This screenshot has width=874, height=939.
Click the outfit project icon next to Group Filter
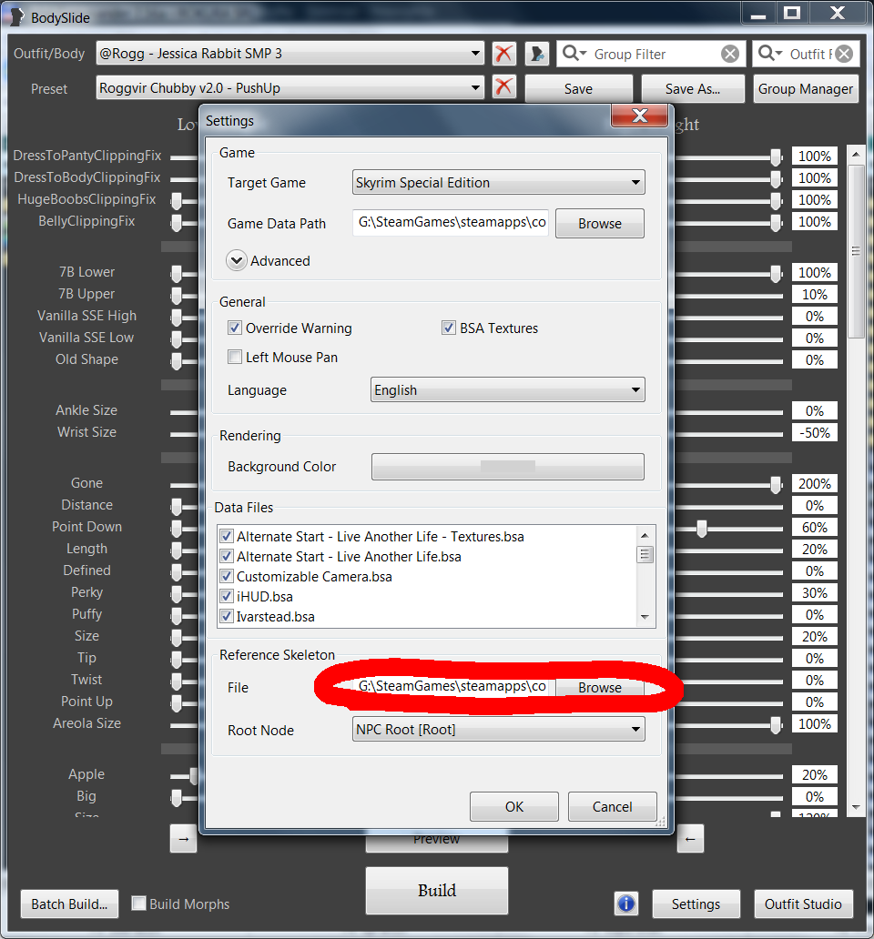[x=537, y=54]
